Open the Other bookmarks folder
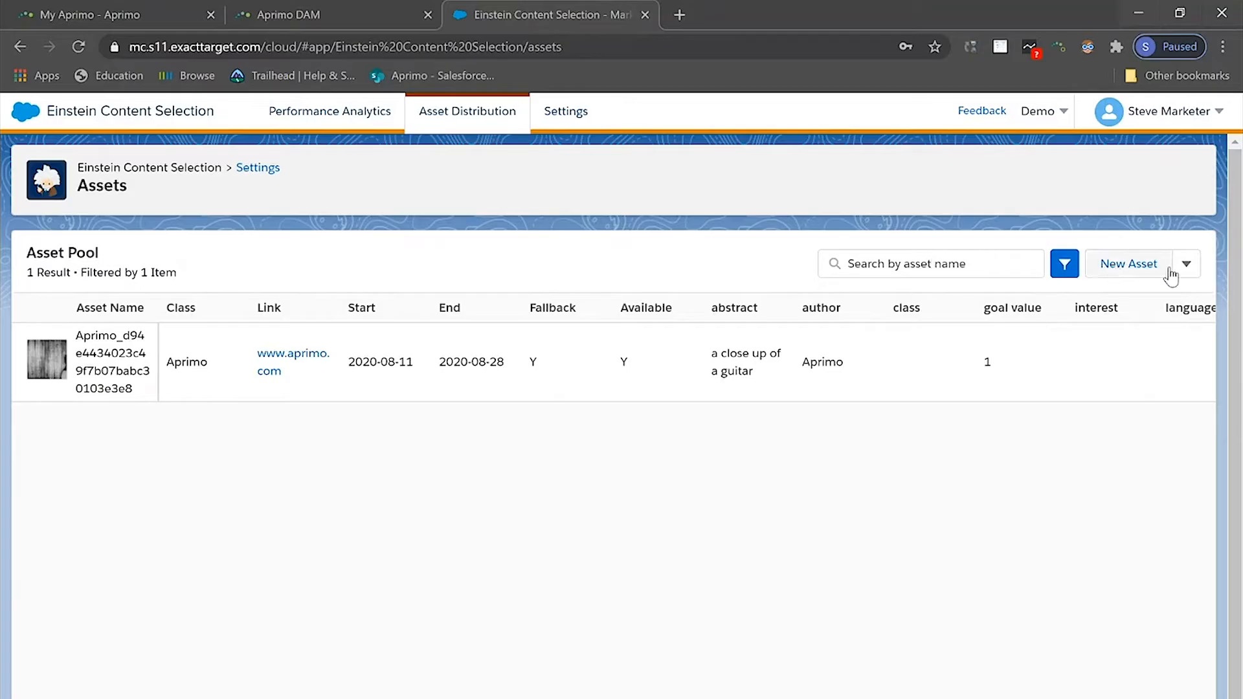Image resolution: width=1243 pixels, height=699 pixels. tap(1177, 76)
